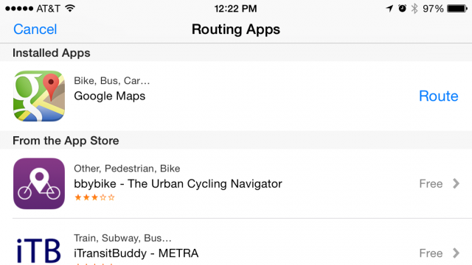Cancel the Routing Apps screen
The width and height of the screenshot is (472, 265).
(x=35, y=29)
